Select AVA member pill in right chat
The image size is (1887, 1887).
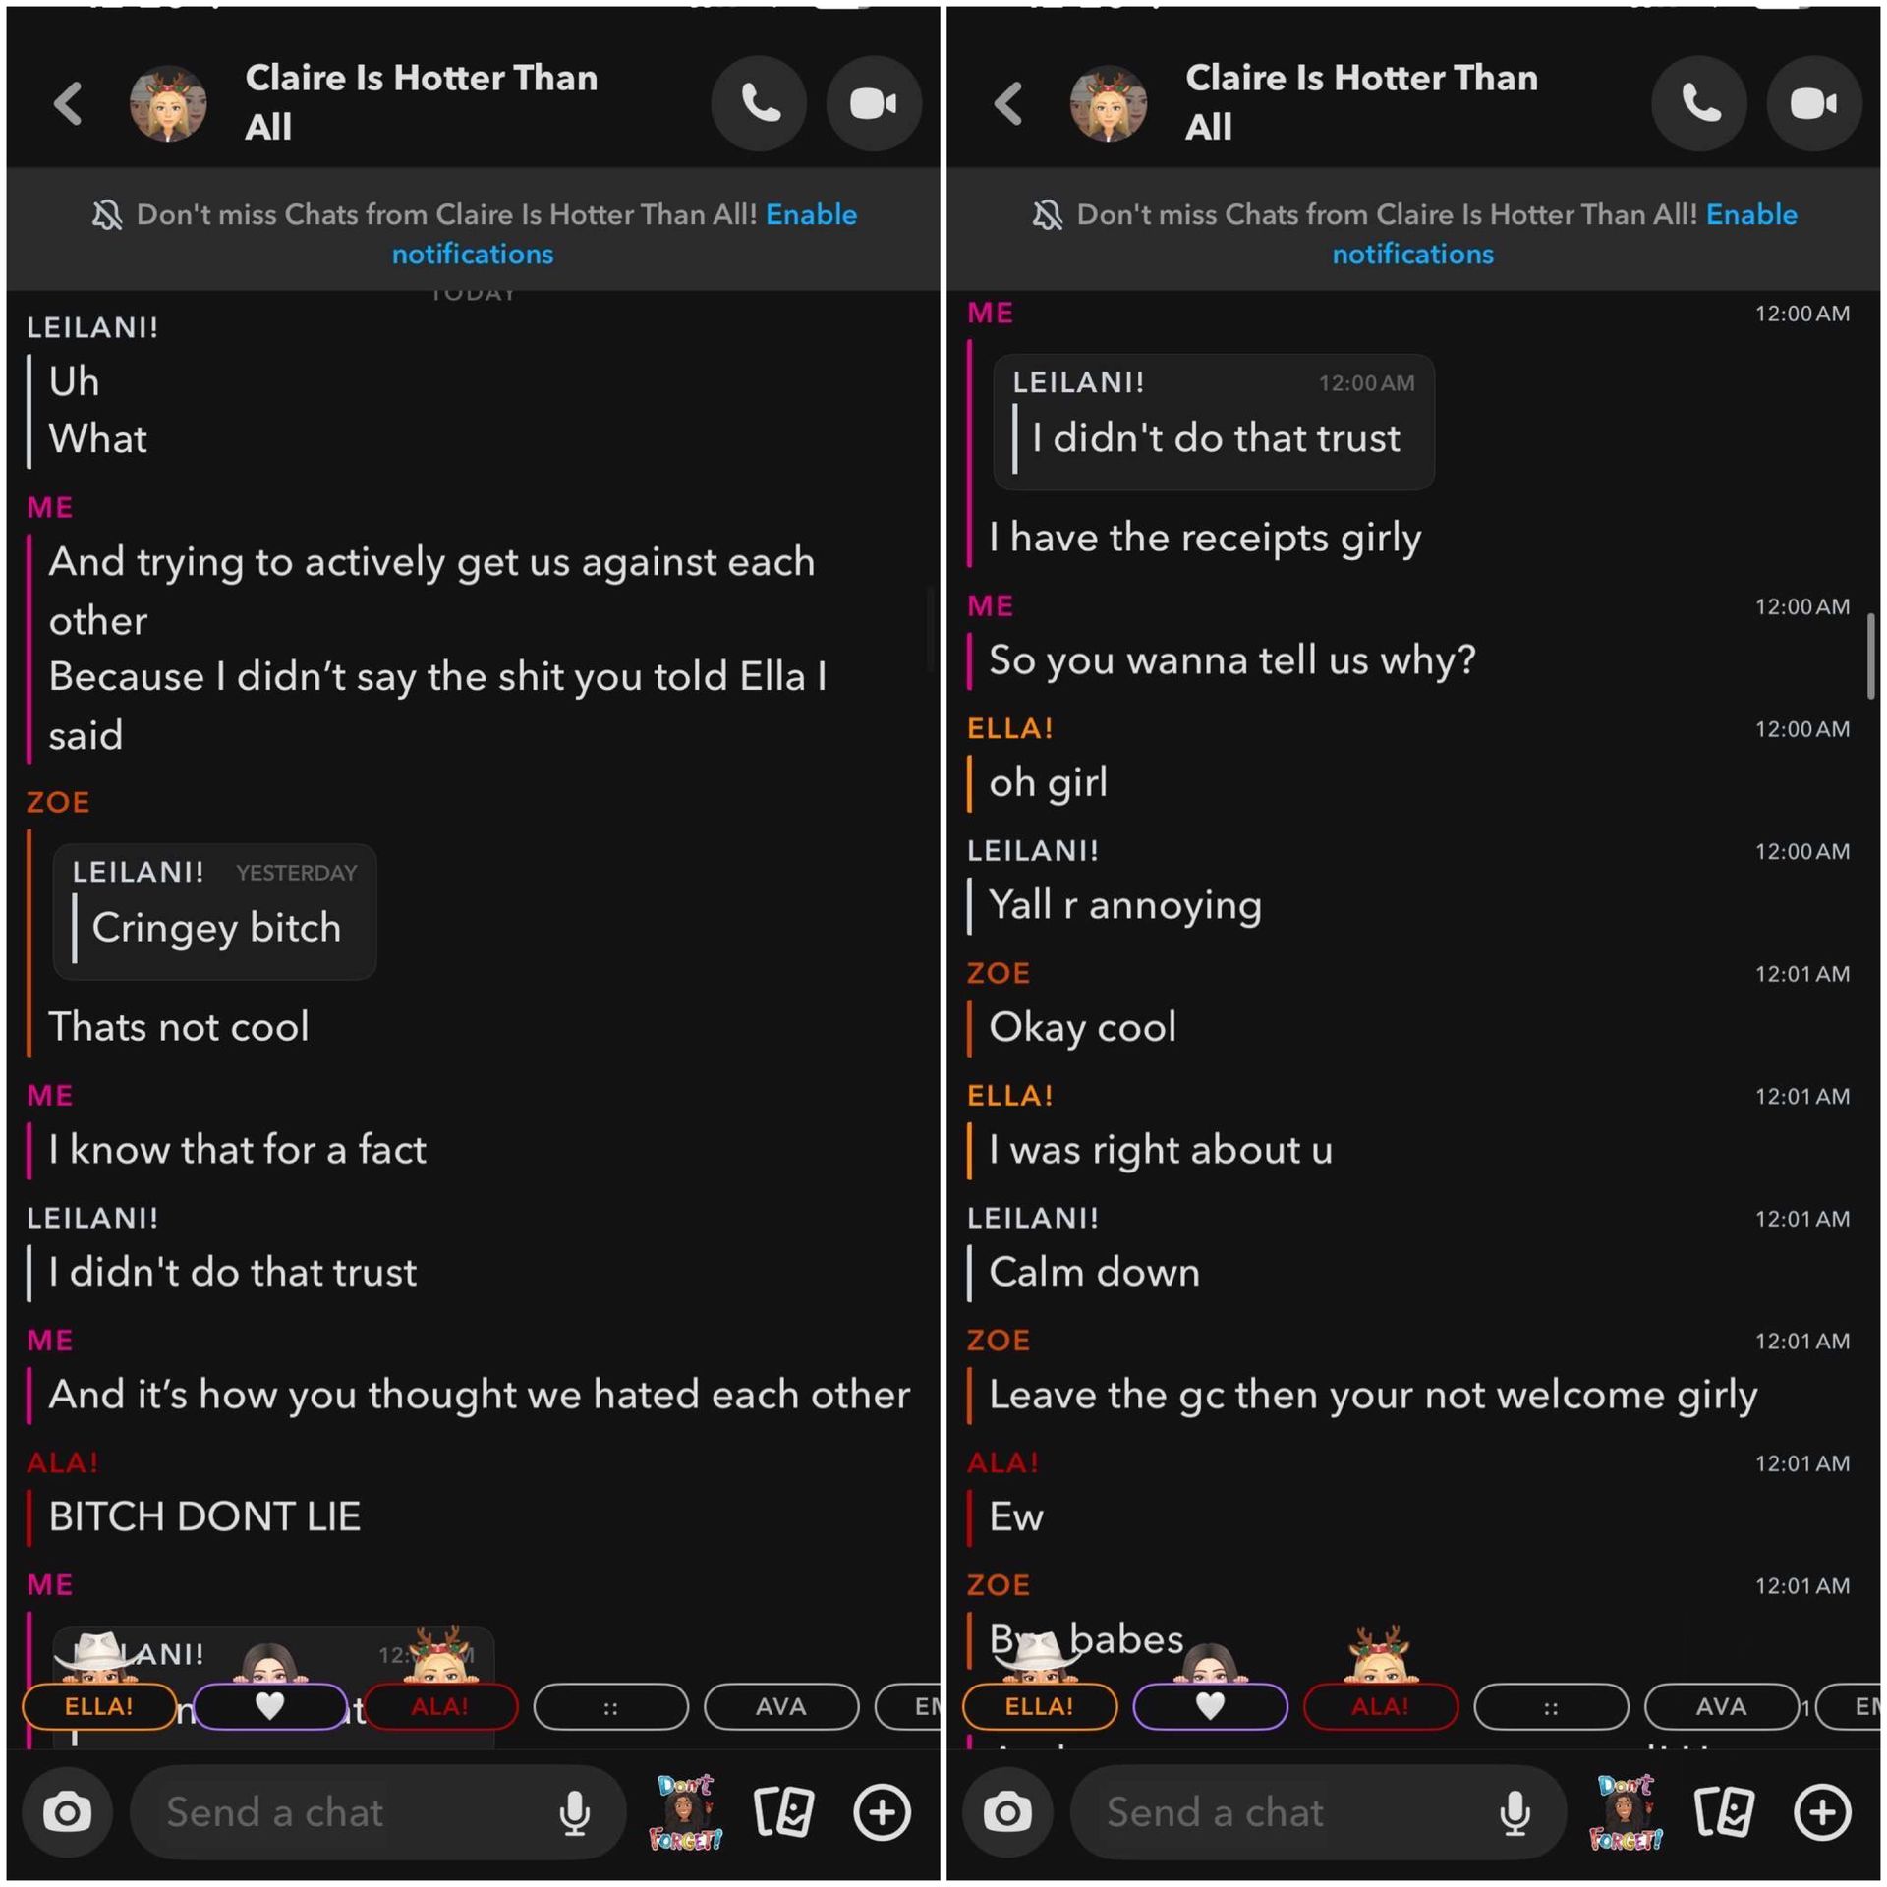click(x=1721, y=1706)
